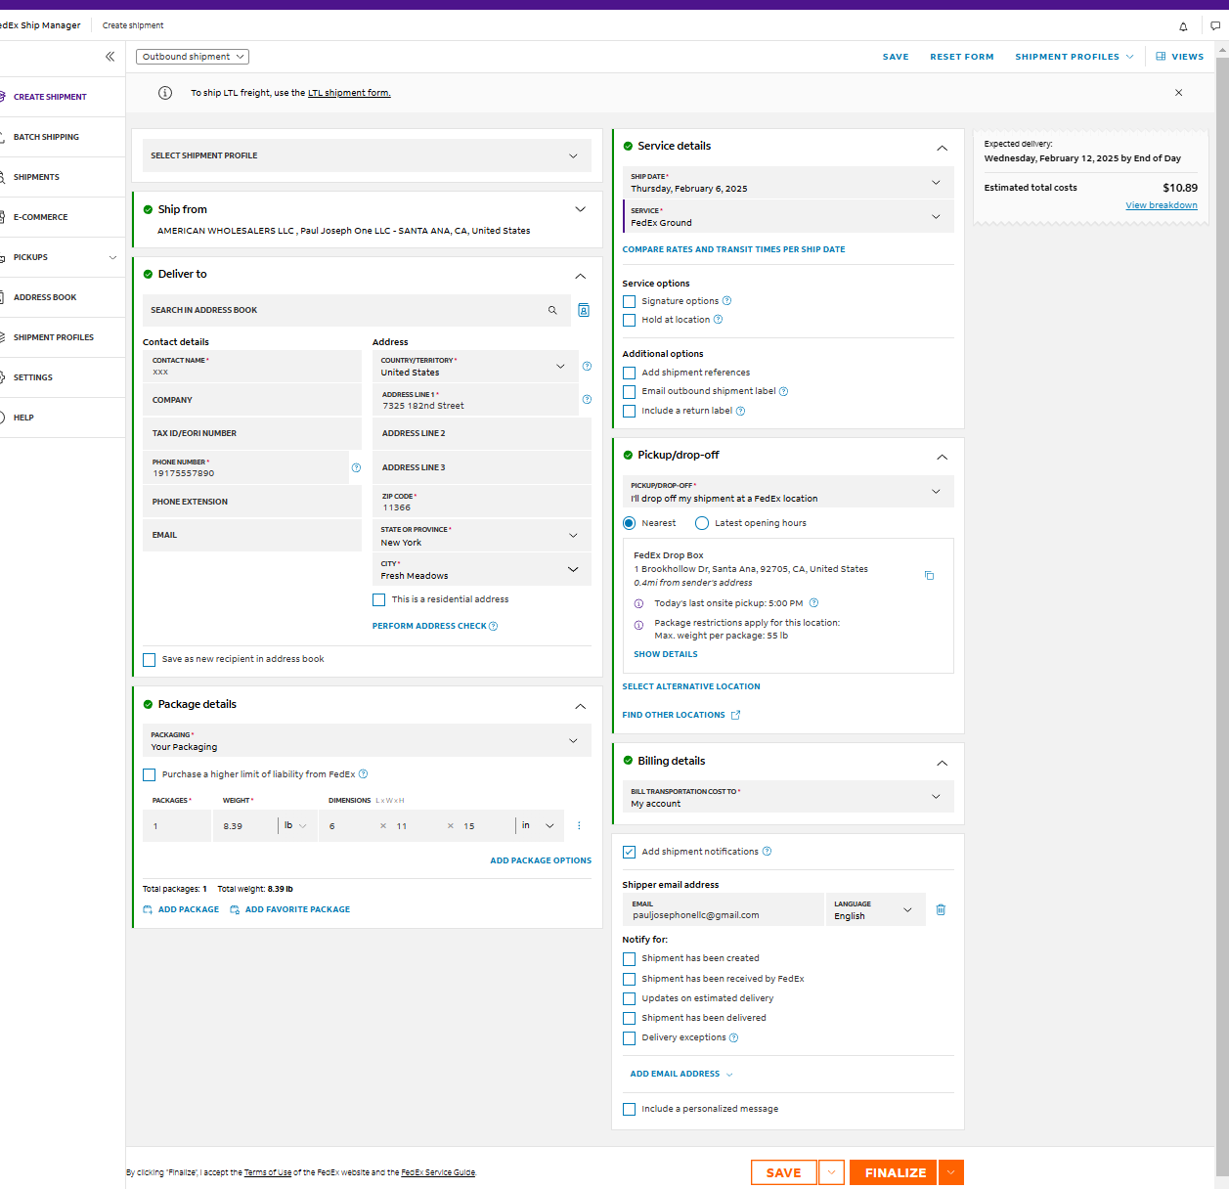Viewport: 1229px width, 1189px height.
Task: Show help for Hold at location
Action: coord(718,320)
